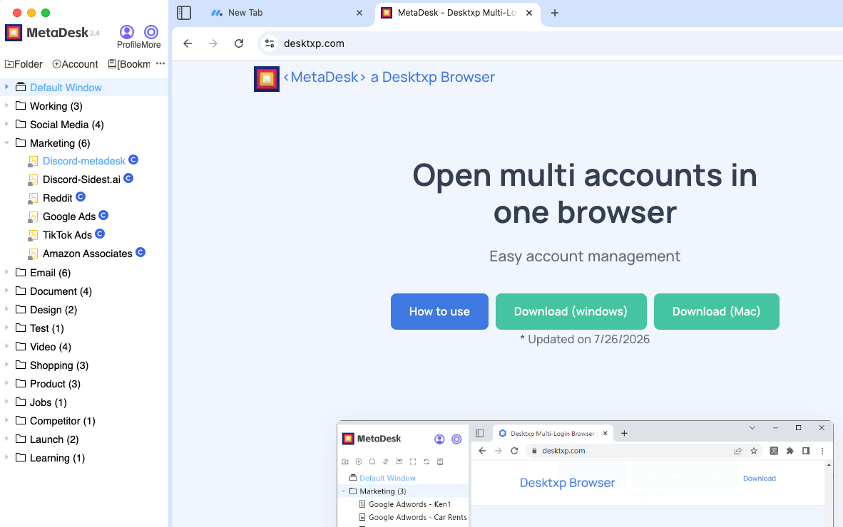Click the MetaDesk logo icon in sidebar
The width and height of the screenshot is (843, 527).
click(x=14, y=33)
